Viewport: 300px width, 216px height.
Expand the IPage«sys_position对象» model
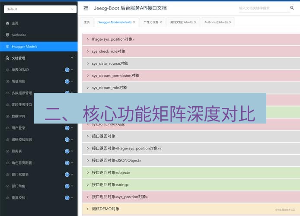click(x=191, y=39)
